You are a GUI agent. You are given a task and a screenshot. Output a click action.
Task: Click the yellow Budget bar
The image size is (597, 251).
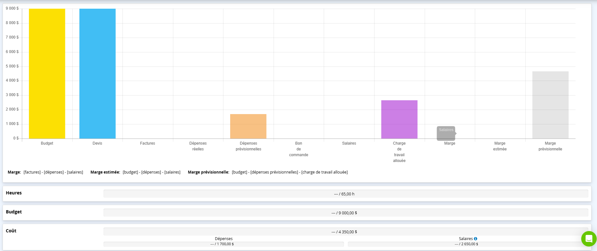pos(47,74)
